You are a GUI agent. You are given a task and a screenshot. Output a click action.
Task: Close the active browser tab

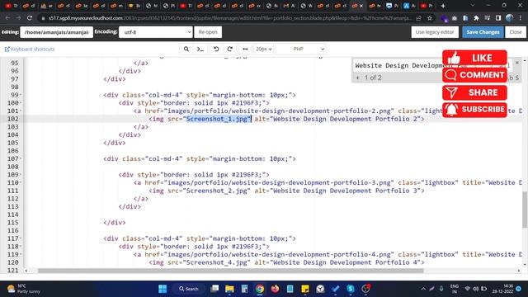[x=361, y=6]
